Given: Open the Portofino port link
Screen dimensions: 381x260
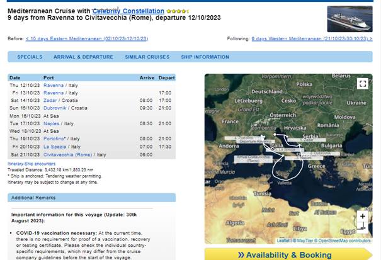Looking at the screenshot, I should pyautogui.click(x=54, y=138).
